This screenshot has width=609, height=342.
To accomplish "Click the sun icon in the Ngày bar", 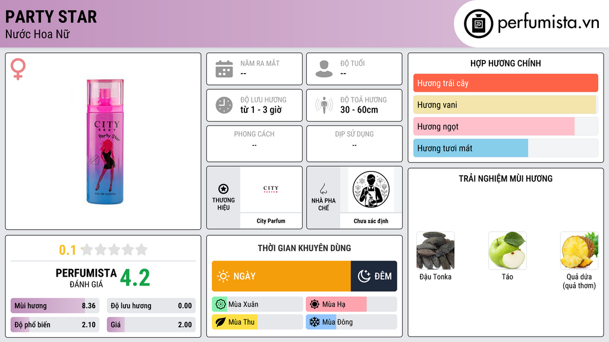I will pos(223,276).
